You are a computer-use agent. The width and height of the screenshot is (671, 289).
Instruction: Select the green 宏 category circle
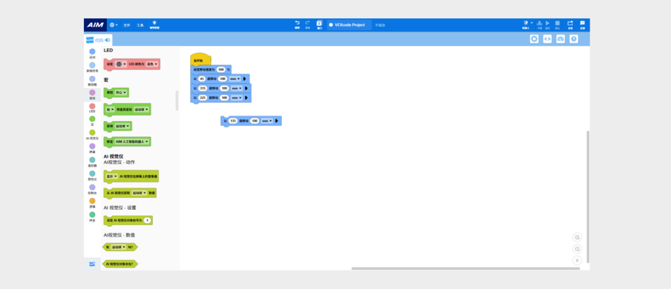(92, 119)
